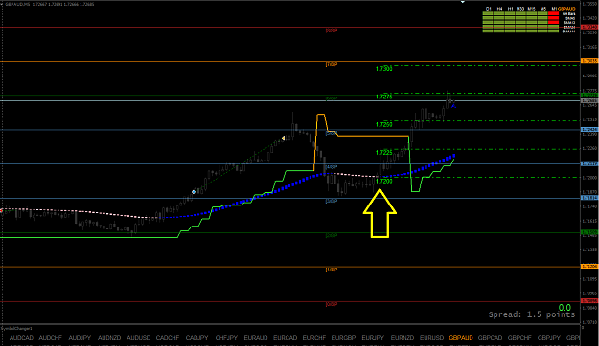Select the blue diamond trade marker
The image size is (599, 346).
click(x=194, y=192)
